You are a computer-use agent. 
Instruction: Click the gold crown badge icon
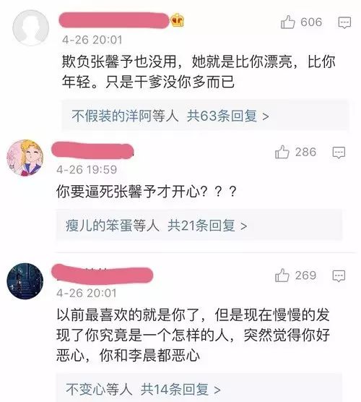(178, 20)
